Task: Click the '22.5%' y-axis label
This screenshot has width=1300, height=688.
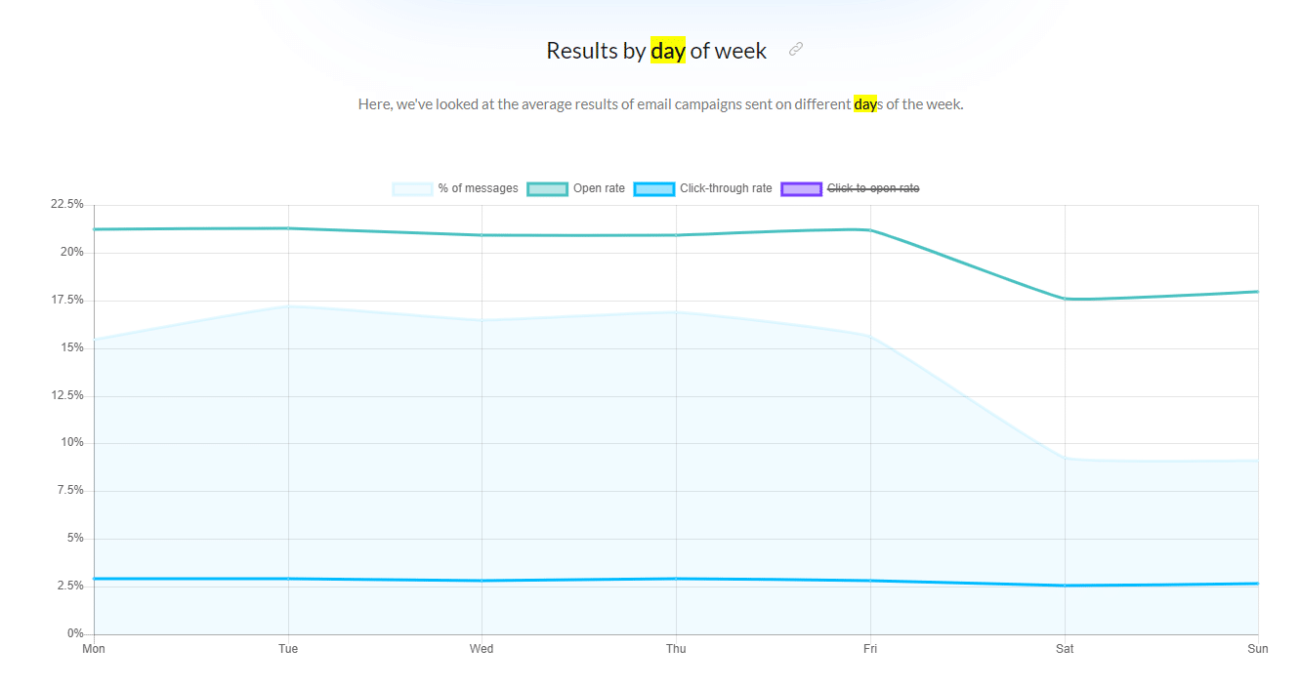Action: pyautogui.click(x=67, y=204)
